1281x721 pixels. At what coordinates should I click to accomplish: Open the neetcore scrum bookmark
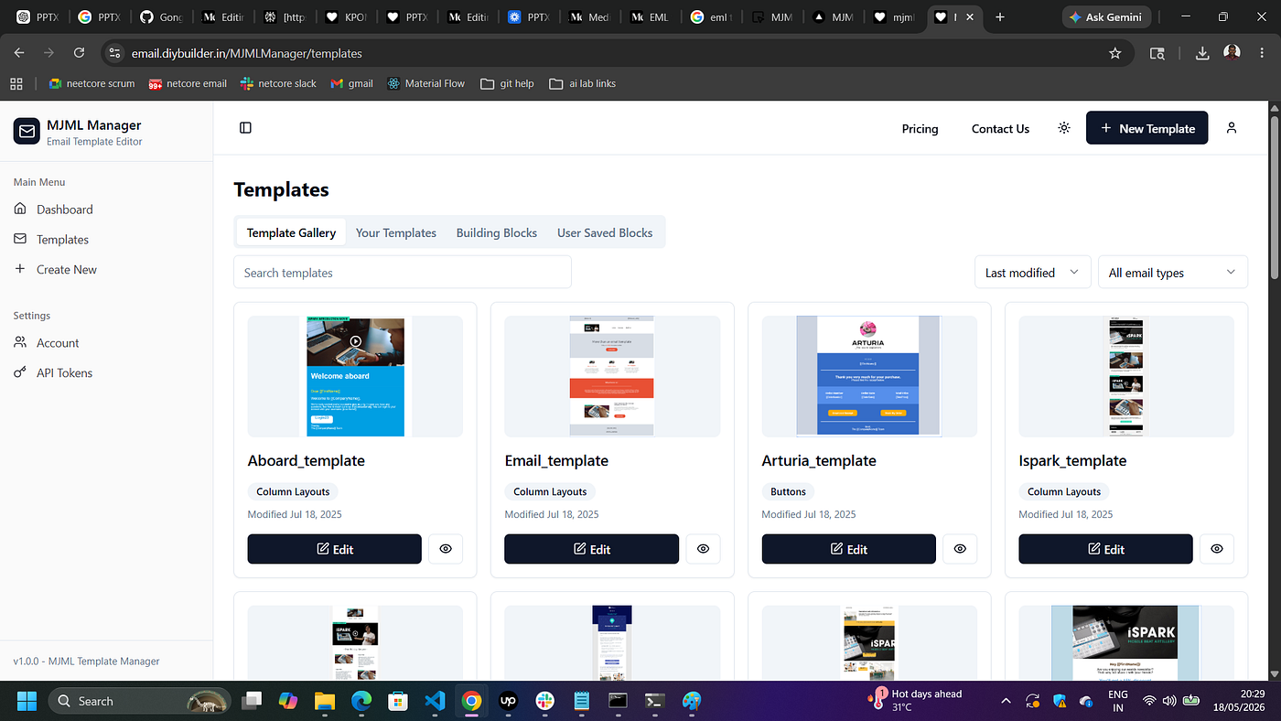tap(91, 83)
